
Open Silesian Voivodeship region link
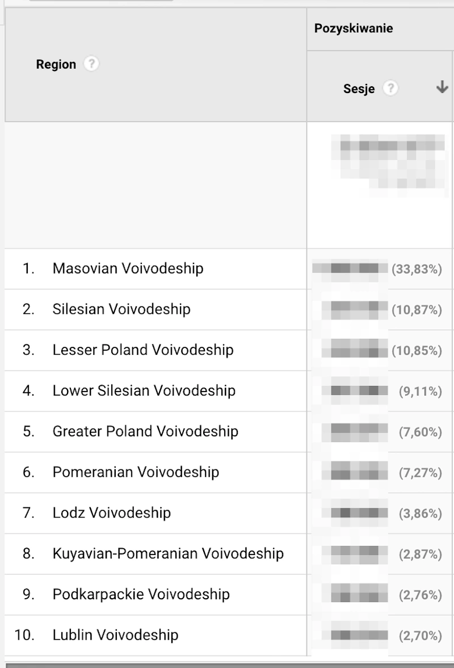(x=121, y=309)
